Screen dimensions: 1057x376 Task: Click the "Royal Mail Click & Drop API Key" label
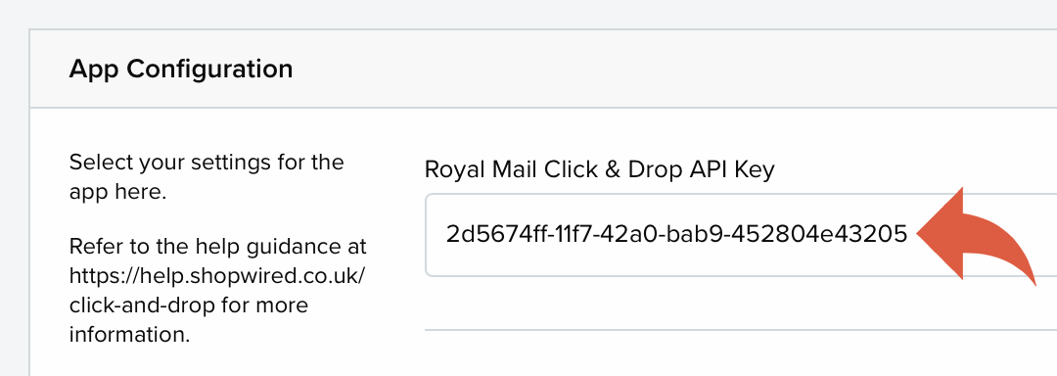599,169
